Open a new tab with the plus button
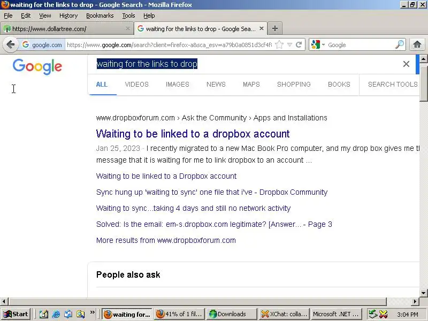 pos(275,28)
